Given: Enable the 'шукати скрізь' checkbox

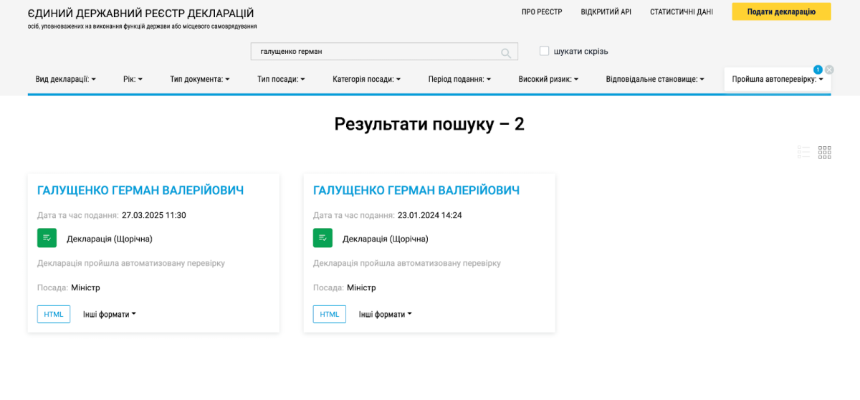Looking at the screenshot, I should (x=545, y=51).
